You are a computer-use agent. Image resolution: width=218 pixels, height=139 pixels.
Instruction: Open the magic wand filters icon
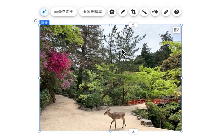[144, 12]
